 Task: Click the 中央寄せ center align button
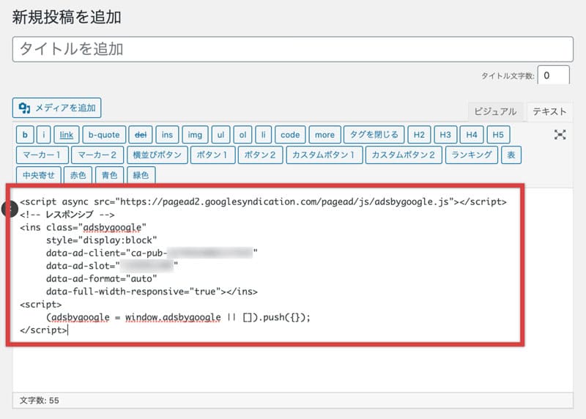pos(39,175)
